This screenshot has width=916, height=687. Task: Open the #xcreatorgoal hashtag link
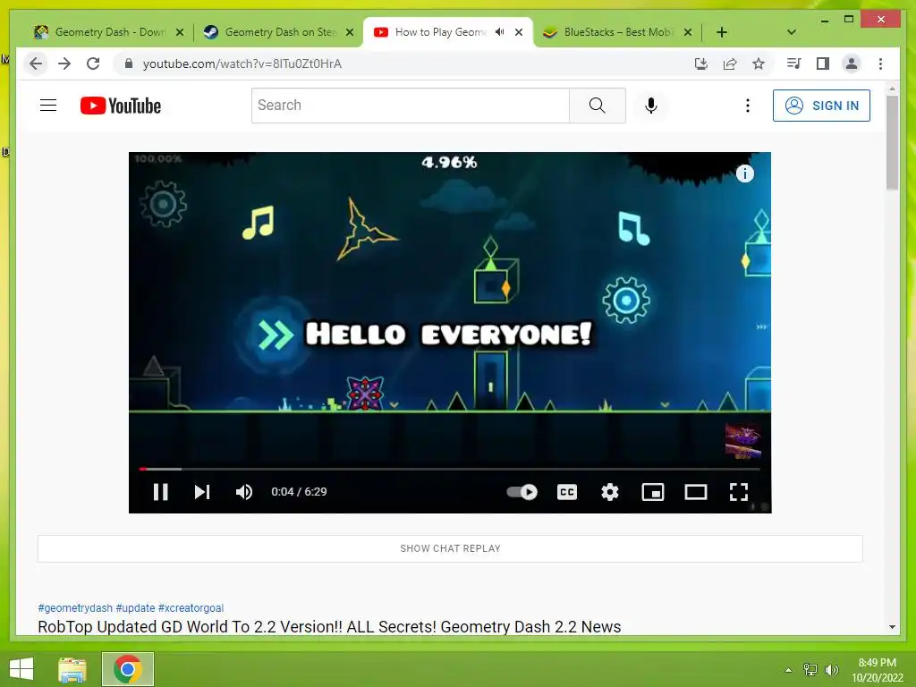pos(191,607)
